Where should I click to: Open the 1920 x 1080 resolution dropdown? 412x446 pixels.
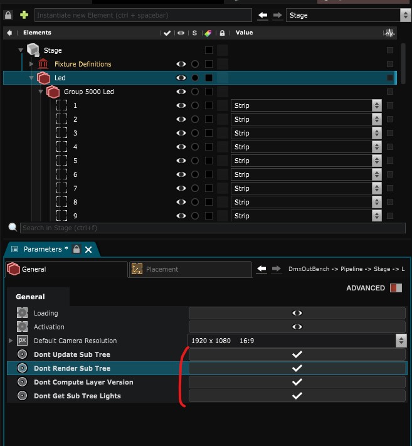(401, 341)
